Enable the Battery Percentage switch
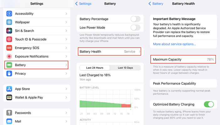220x125 pixels. pos(135,19)
